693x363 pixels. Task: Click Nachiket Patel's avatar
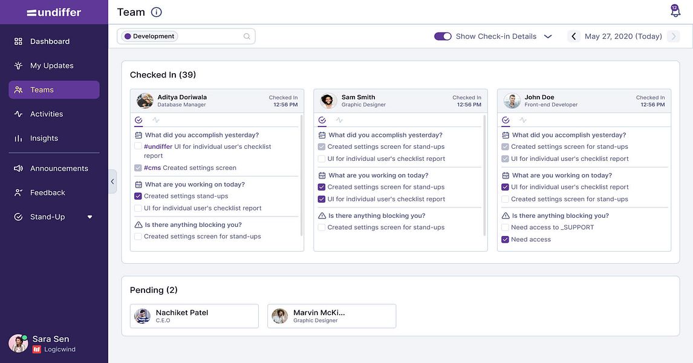[142, 316]
